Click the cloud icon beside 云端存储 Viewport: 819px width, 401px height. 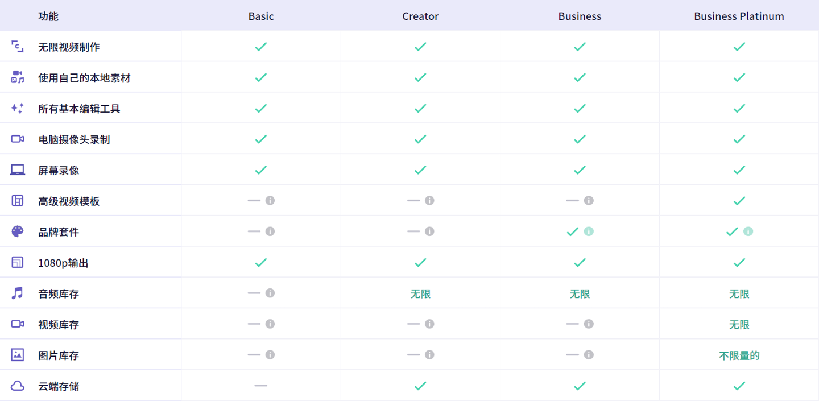point(18,386)
